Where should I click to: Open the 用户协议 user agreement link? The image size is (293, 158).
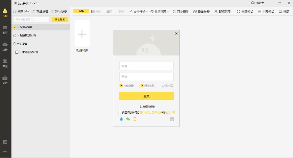pyautogui.click(x=144, y=112)
